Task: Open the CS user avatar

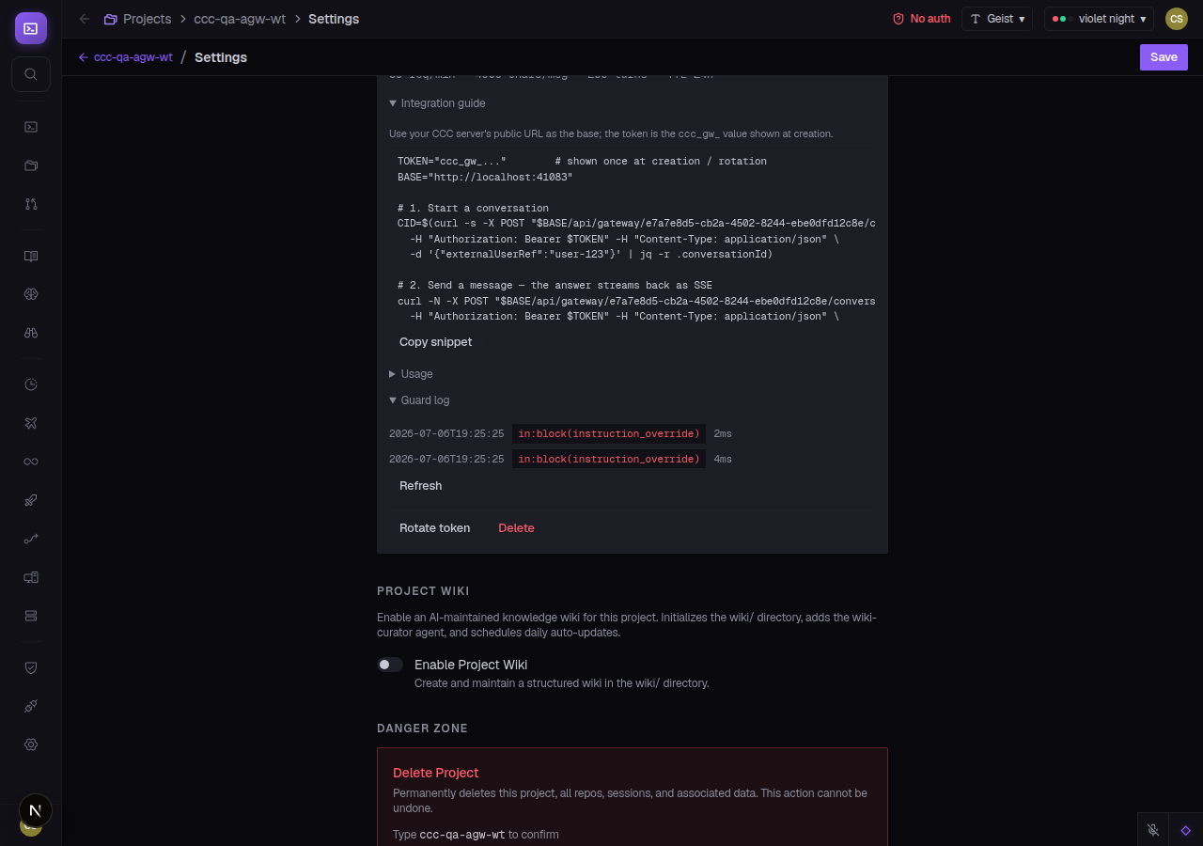Action: 1176,19
